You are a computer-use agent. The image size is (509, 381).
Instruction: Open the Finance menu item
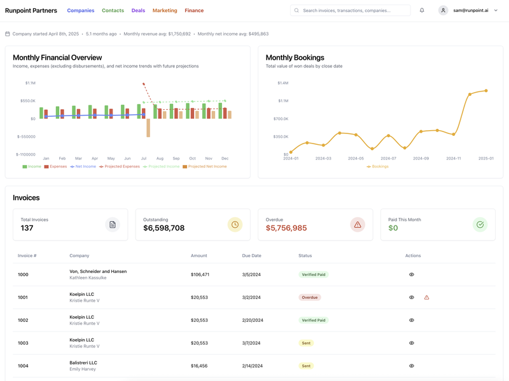(x=194, y=10)
